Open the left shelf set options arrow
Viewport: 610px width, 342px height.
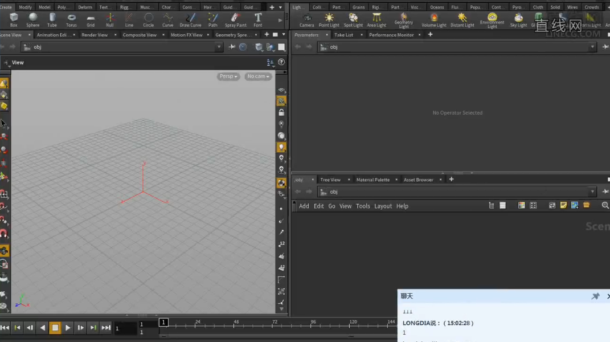(x=280, y=7)
